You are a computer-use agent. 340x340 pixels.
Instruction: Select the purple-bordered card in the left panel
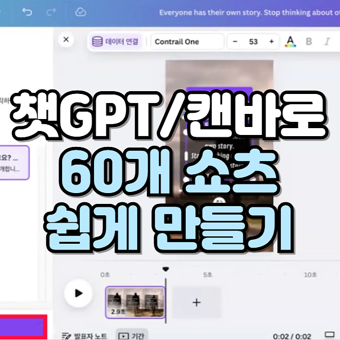(x=14, y=163)
